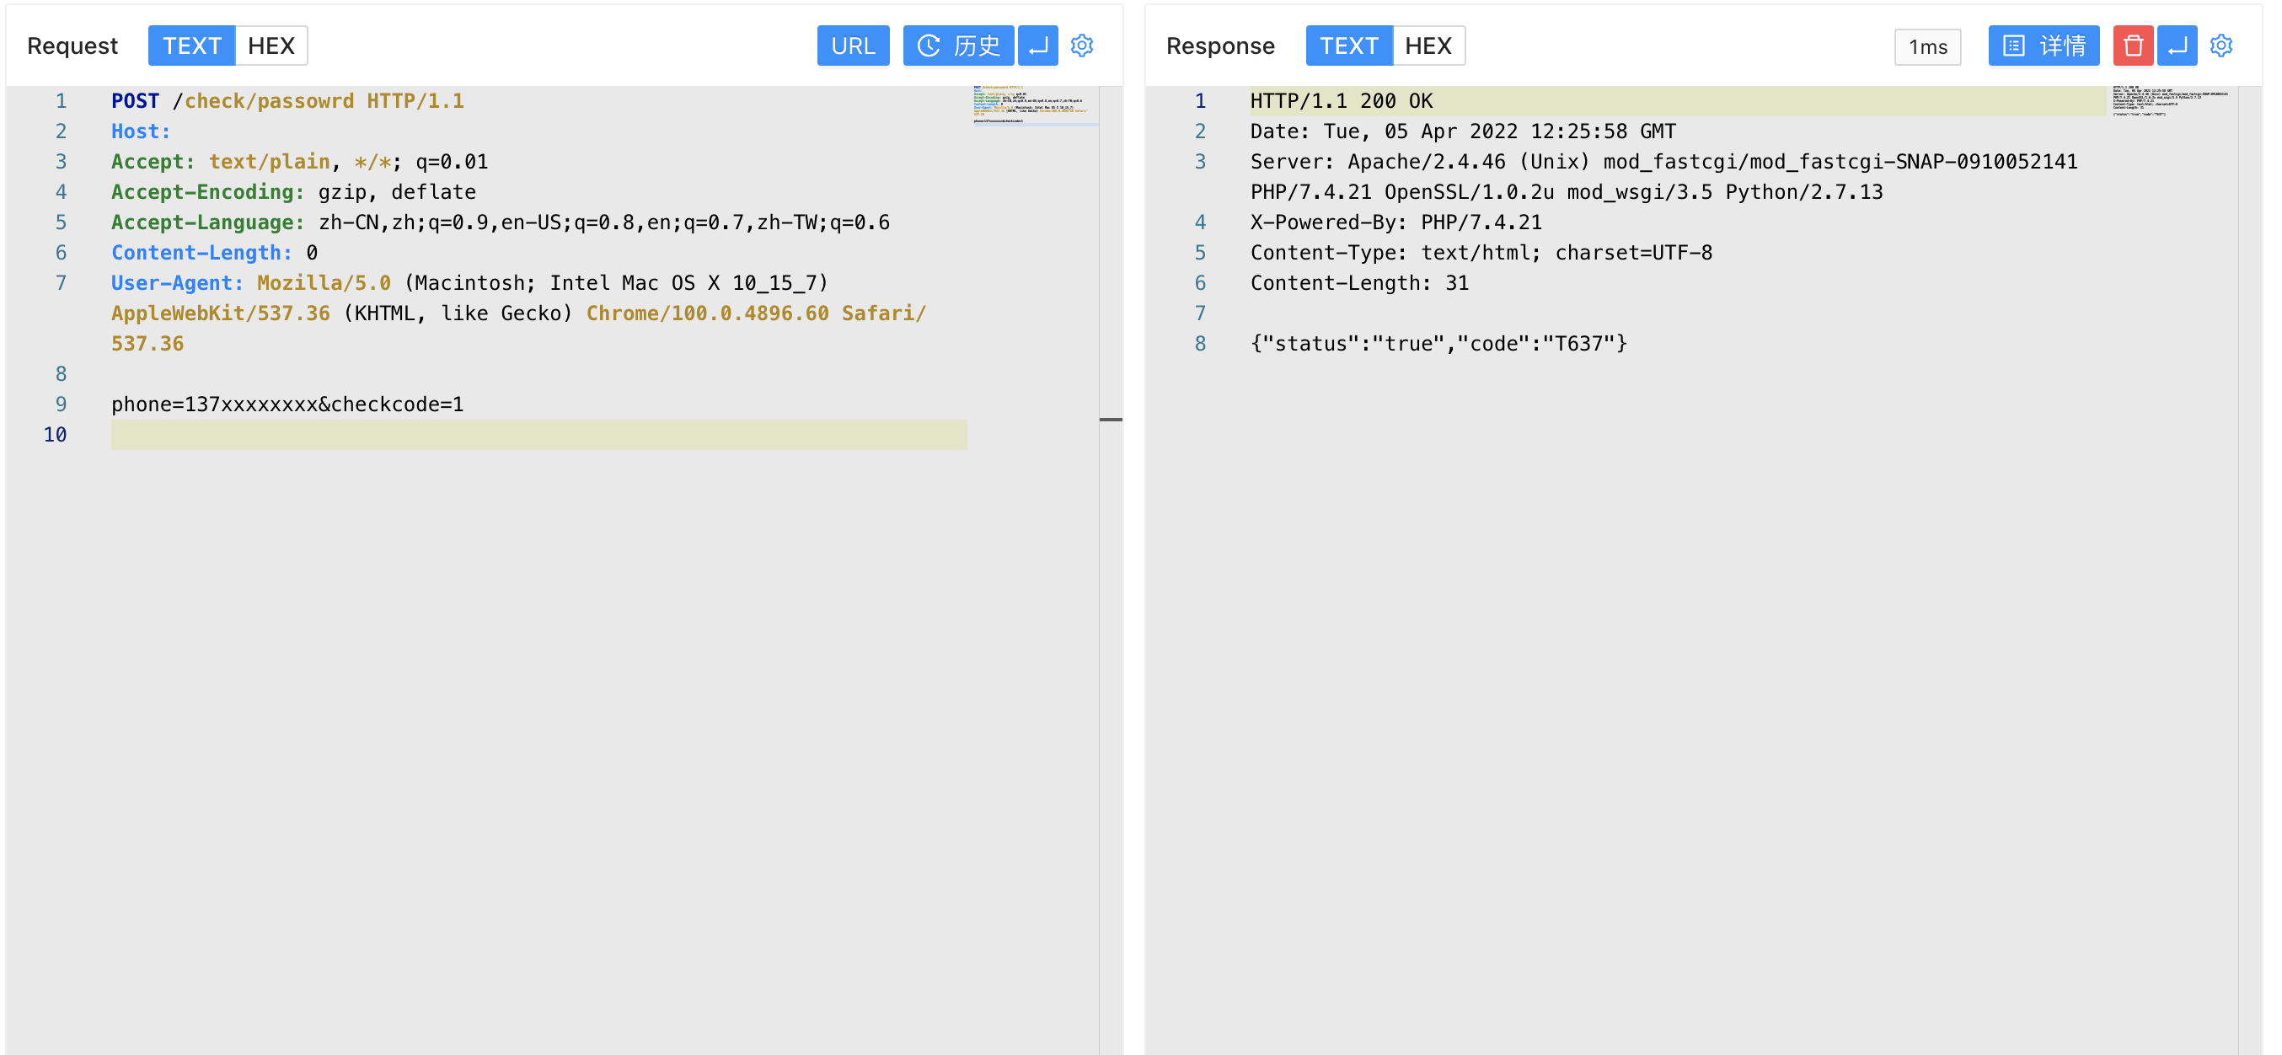
Task: Open the request history (历史) button
Action: (x=957, y=46)
